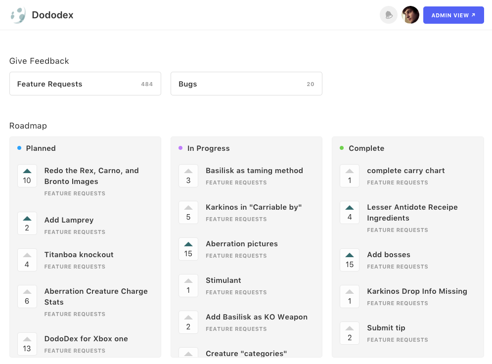492x364 pixels.
Task: Upvote Aberration Creature Charge Stats
Action: click(27, 297)
